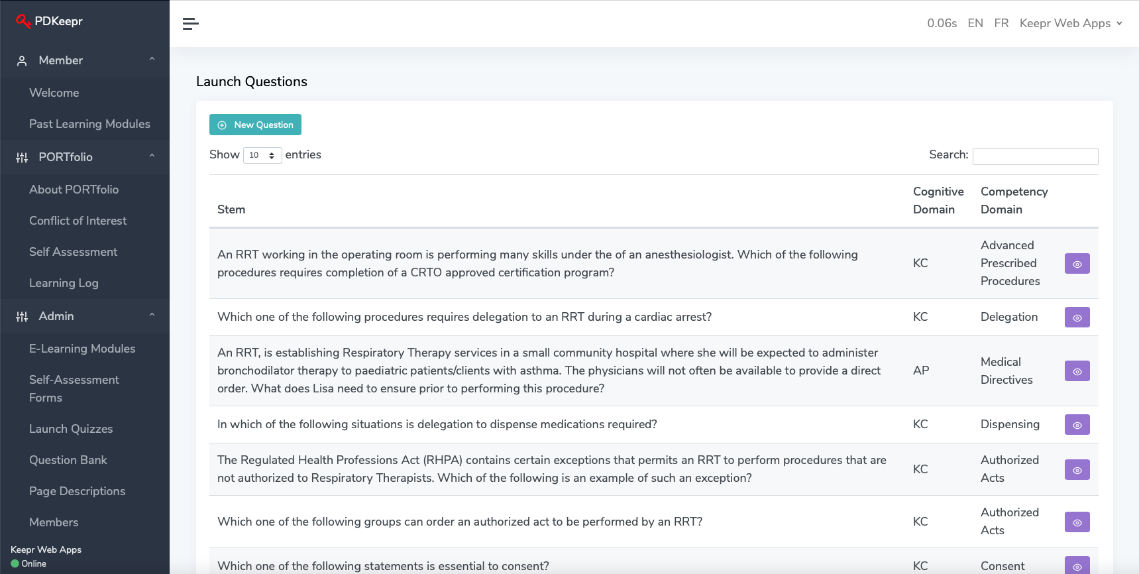The height and width of the screenshot is (574, 1139).
Task: View the Delegation question via eye icon
Action: click(1077, 317)
